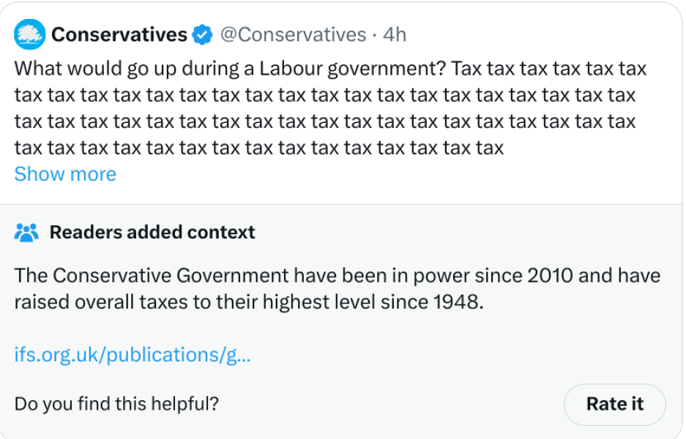Click the community note's first line
The height and width of the screenshot is (439, 686).
pos(337,276)
